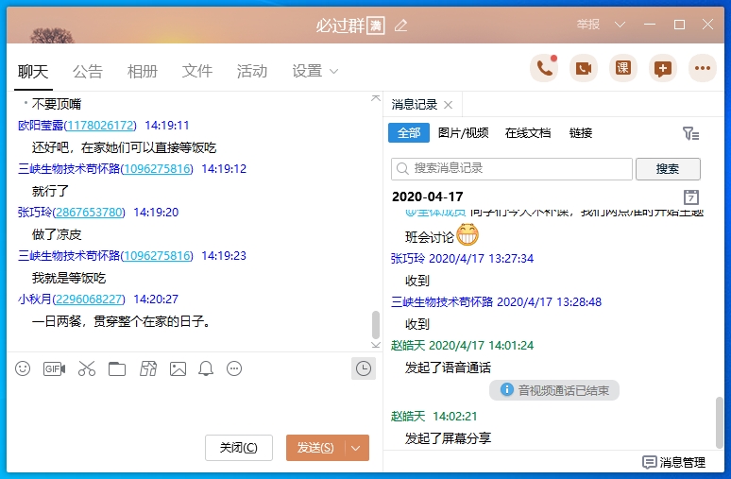
Task: Click the bell icon in chat toolbar
Action: pos(206,368)
